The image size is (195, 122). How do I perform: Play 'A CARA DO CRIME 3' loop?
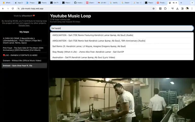click(x=24, y=41)
